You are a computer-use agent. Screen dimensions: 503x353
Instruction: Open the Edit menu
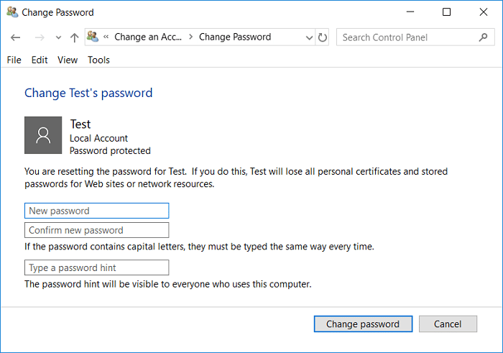pos(39,60)
